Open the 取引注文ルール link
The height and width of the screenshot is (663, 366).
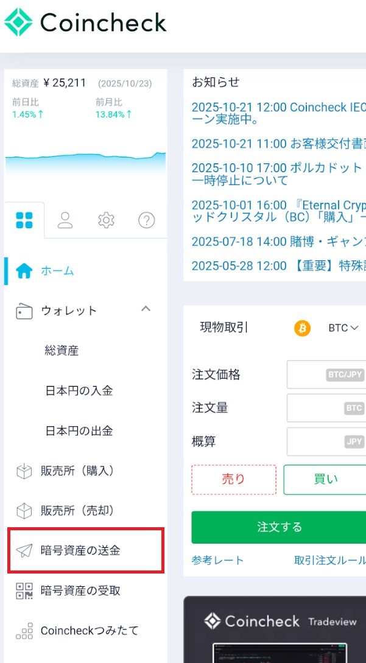click(x=330, y=561)
